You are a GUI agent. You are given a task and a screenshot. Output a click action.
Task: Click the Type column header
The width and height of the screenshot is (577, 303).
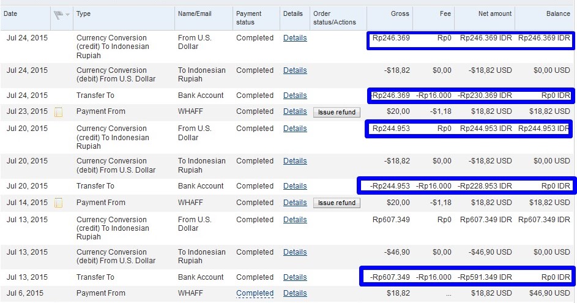(84, 13)
